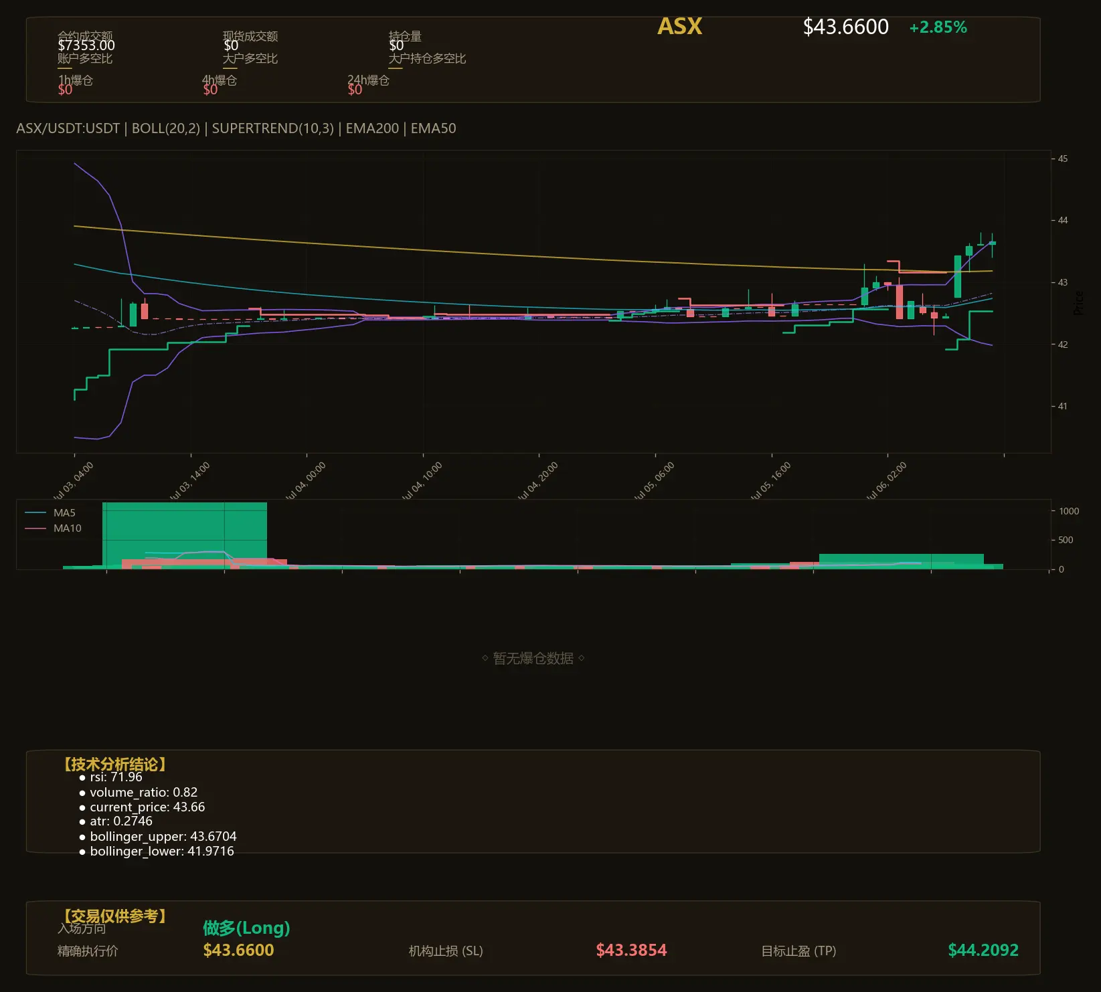The width and height of the screenshot is (1101, 992).
Task: Select the 大户多空比 label
Action: (250, 58)
